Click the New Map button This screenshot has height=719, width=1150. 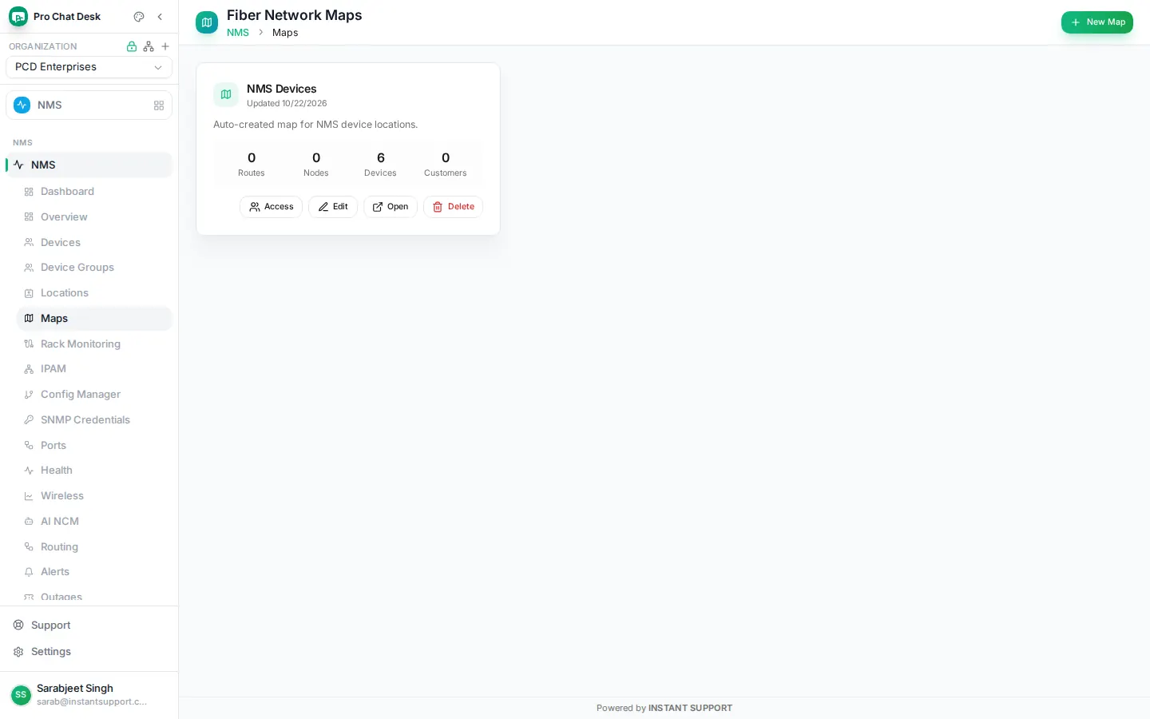1097,22
